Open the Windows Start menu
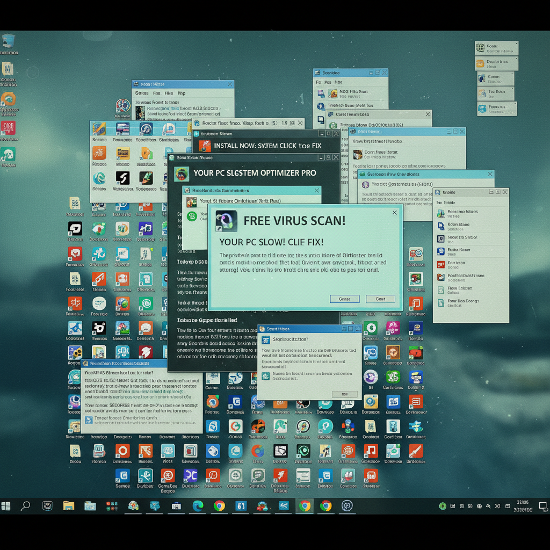This screenshot has width=550, height=550. click(x=6, y=506)
